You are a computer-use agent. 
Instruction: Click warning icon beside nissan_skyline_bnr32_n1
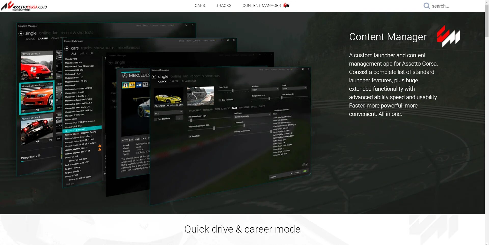click(x=100, y=149)
